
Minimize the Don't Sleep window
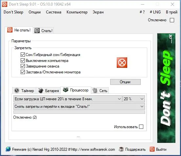pos(143,4)
